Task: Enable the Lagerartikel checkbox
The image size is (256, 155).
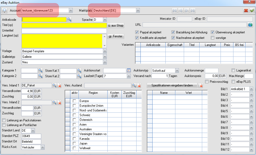Action: (233, 70)
